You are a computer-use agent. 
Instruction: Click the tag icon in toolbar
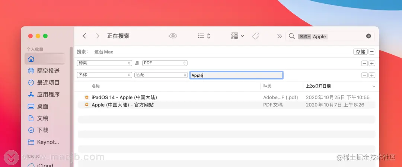click(x=256, y=36)
